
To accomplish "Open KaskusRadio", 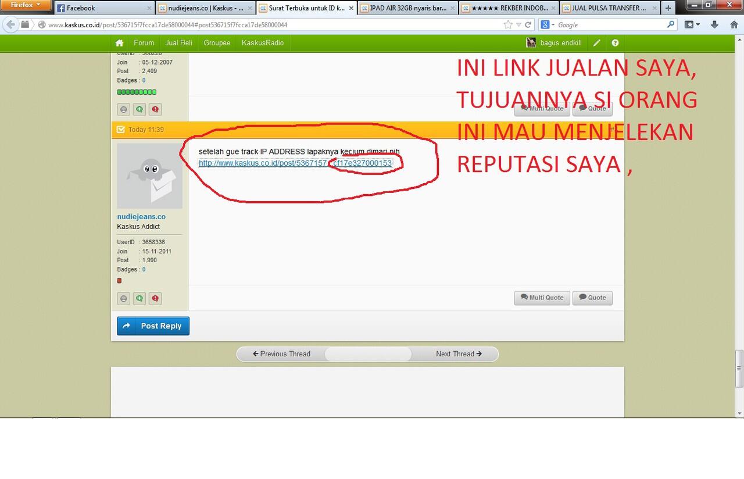I will point(262,43).
